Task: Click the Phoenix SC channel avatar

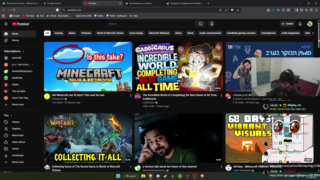Action: coord(47,96)
